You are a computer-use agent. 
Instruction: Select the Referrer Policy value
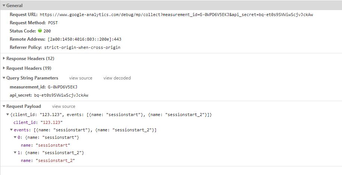coord(82,47)
